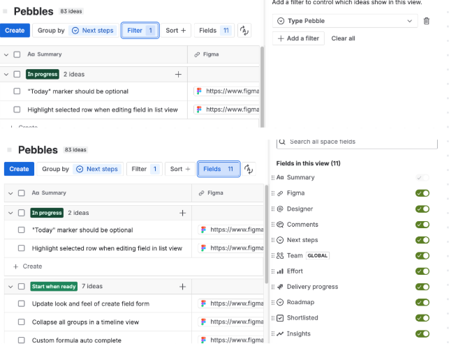Screen dimensions: 449x353
Task: Click Shortlisted field checkbox icon
Action: (280, 318)
